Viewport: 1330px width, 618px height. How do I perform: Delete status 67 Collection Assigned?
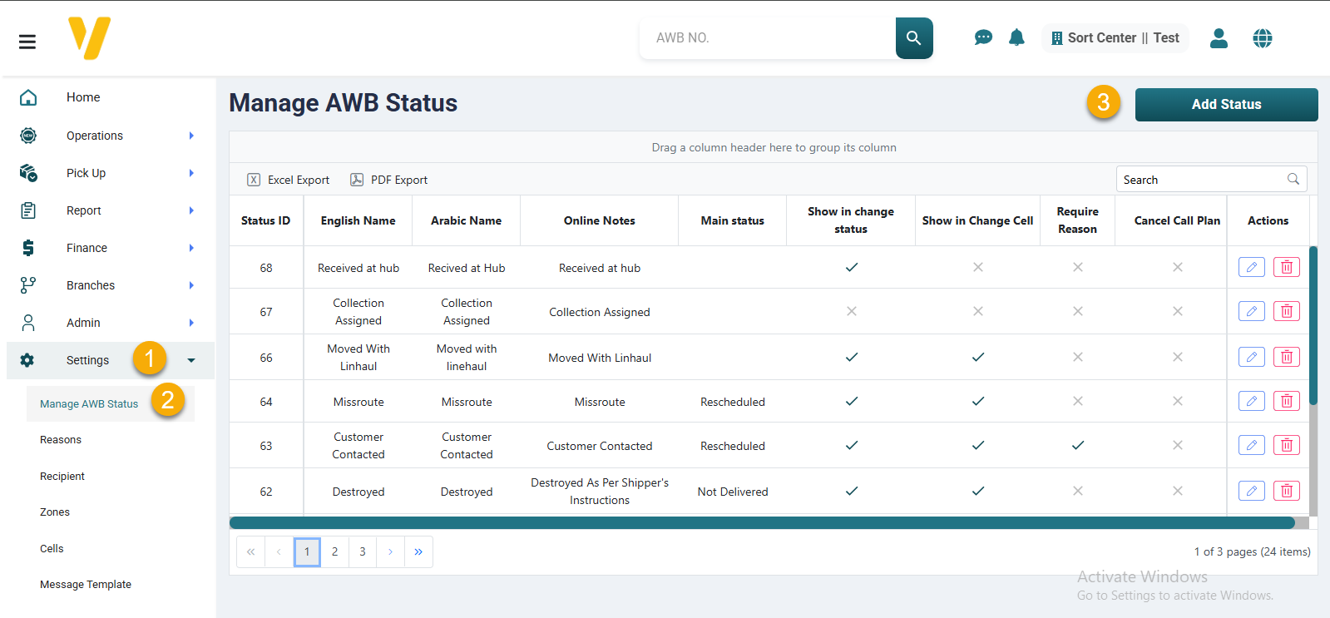(1287, 311)
